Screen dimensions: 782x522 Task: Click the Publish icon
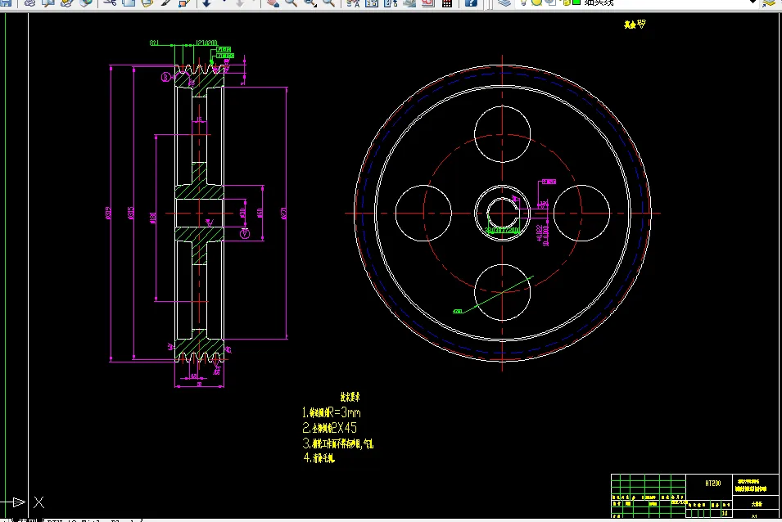point(67,3)
